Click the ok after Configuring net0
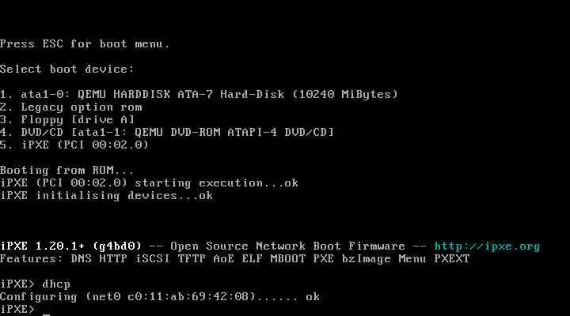Screen dimensions: 570x316 [x=313, y=297]
